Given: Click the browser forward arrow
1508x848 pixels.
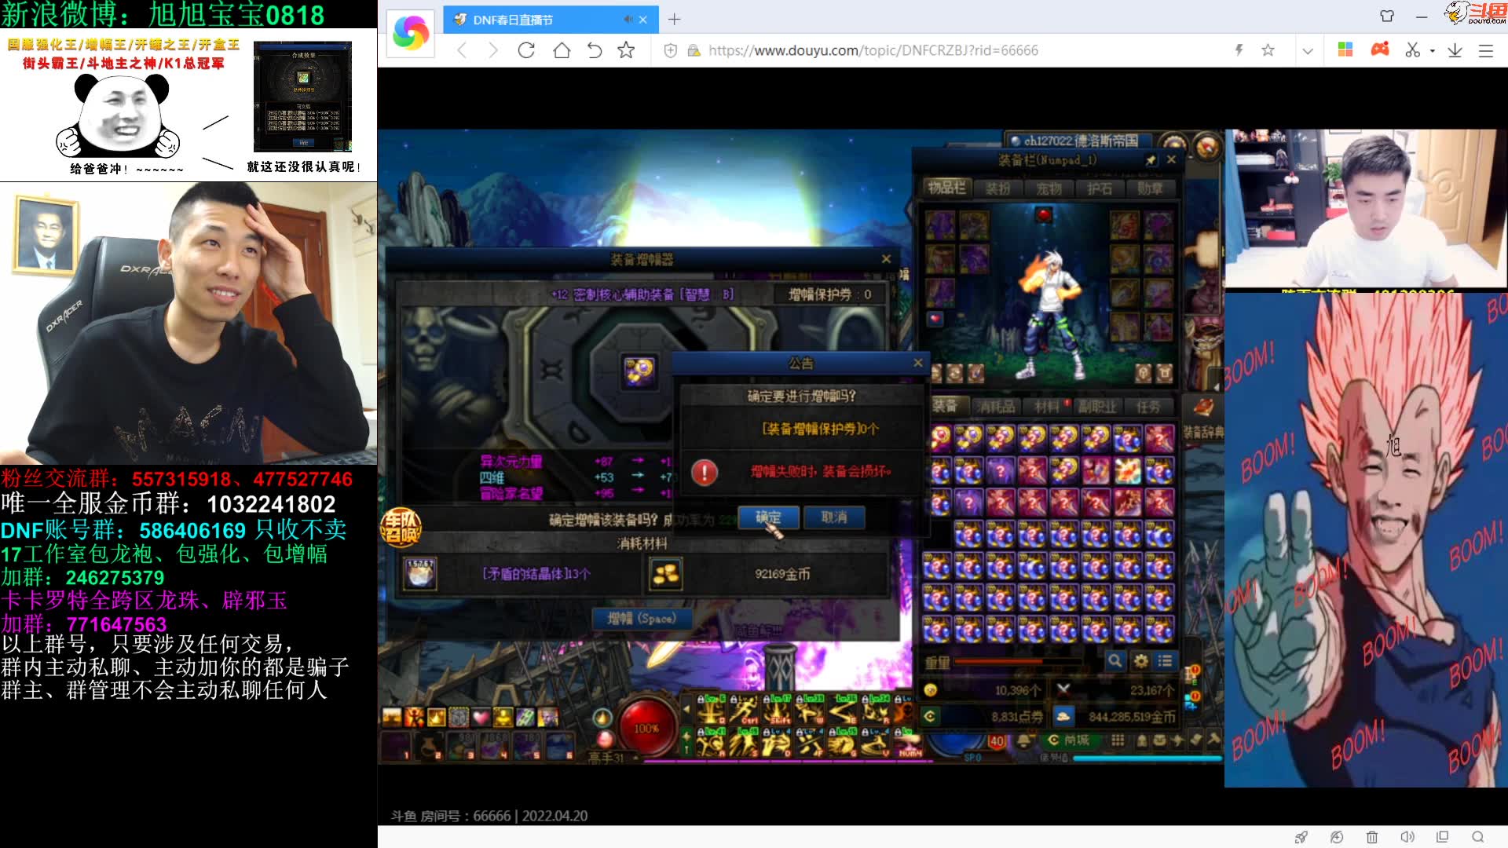Looking at the screenshot, I should click(x=493, y=50).
